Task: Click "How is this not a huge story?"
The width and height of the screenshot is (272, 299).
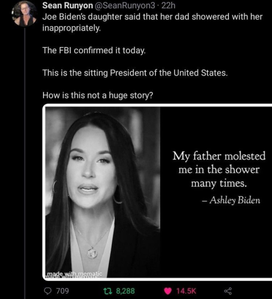Action: 98,96
